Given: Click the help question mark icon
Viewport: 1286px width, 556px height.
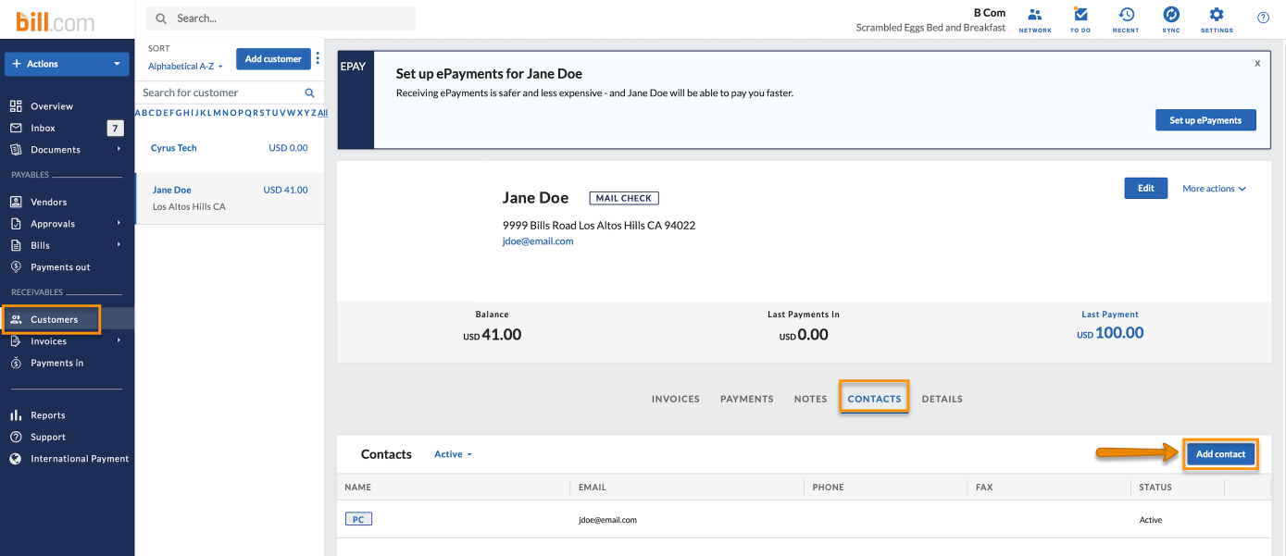Looking at the screenshot, I should (1263, 18).
